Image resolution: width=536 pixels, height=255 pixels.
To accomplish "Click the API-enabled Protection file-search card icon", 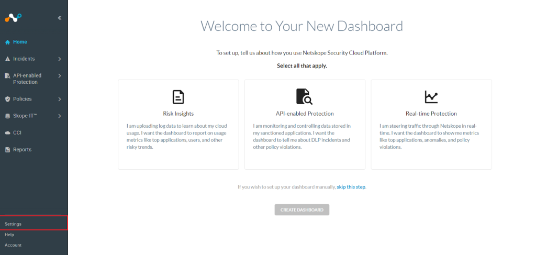I will [304, 97].
